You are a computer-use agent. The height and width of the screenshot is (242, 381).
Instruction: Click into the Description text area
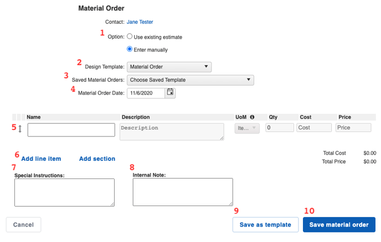click(172, 131)
